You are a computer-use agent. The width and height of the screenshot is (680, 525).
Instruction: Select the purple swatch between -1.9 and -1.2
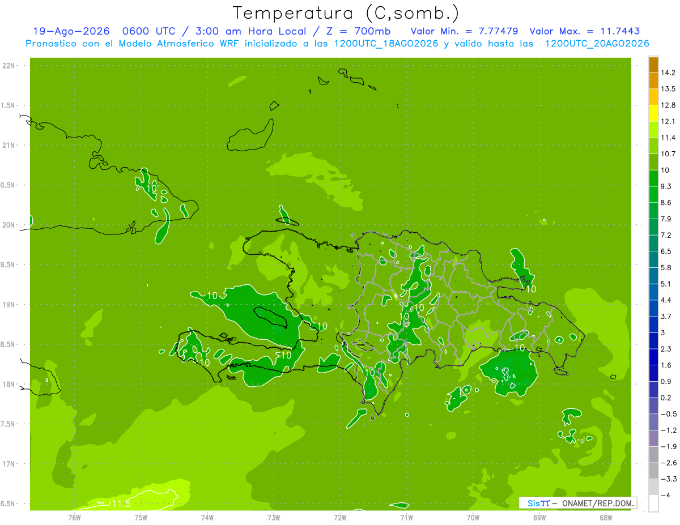[653, 438]
